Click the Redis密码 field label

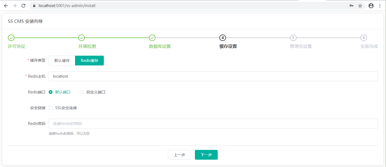37,124
